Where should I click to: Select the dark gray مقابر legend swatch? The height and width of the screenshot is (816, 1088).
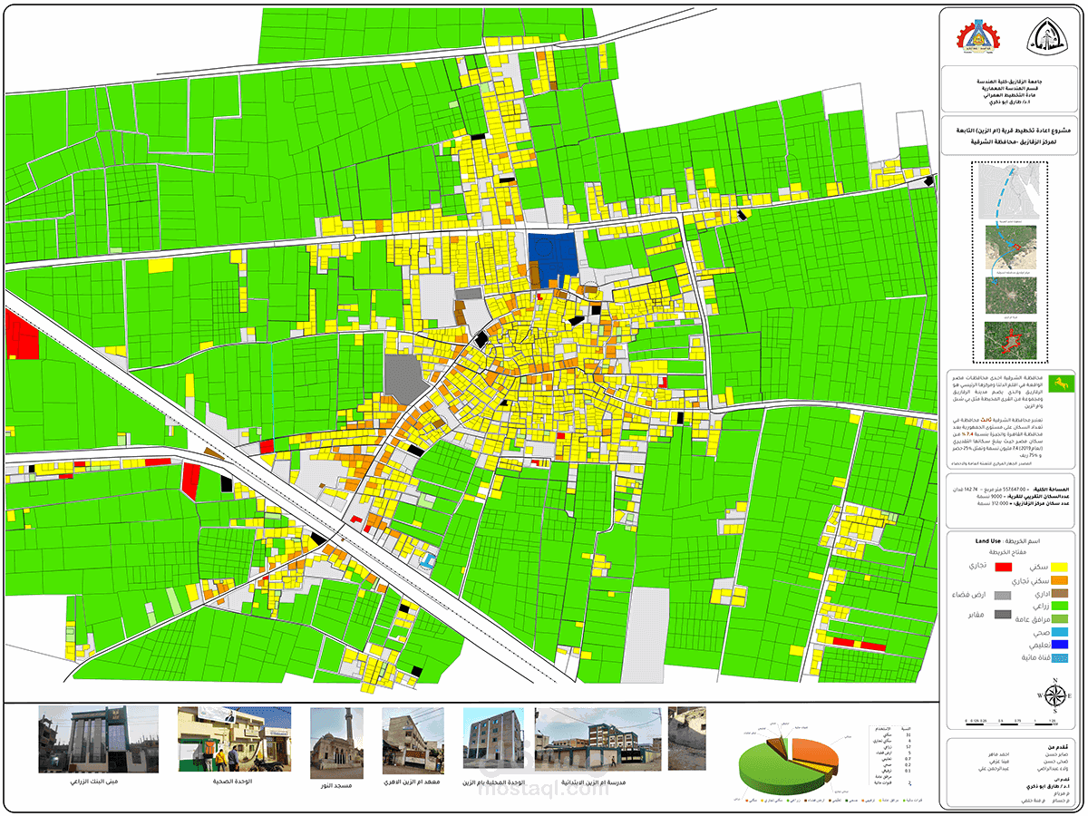click(1003, 615)
